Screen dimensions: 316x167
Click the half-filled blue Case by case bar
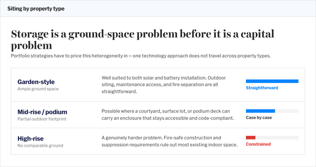click(260, 111)
